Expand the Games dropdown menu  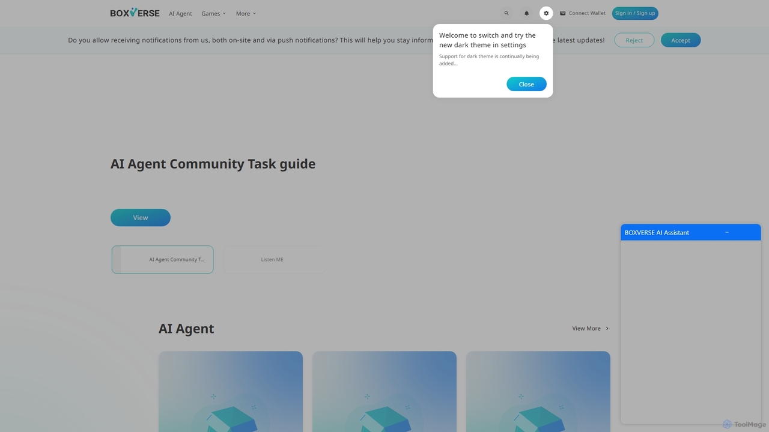coord(213,13)
